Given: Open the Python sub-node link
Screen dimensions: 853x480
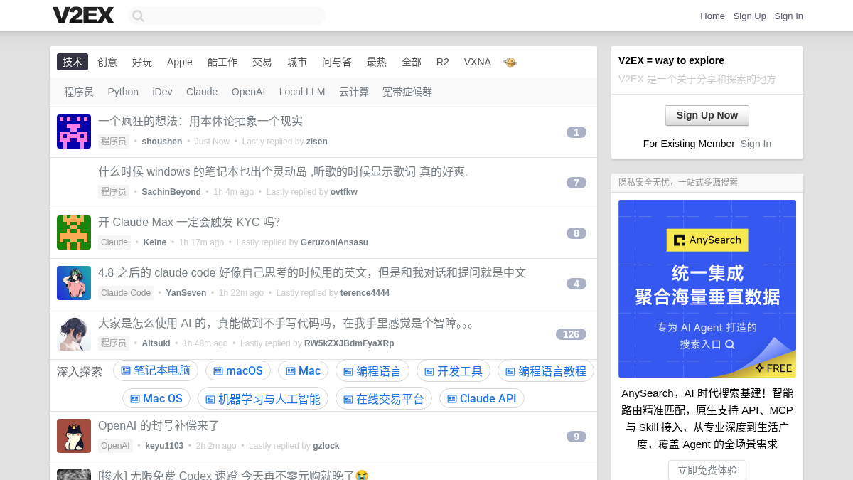Looking at the screenshot, I should 123,92.
